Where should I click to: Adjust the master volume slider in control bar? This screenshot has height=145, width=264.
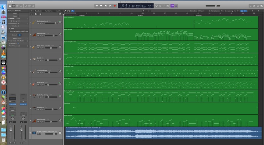click(213, 6)
